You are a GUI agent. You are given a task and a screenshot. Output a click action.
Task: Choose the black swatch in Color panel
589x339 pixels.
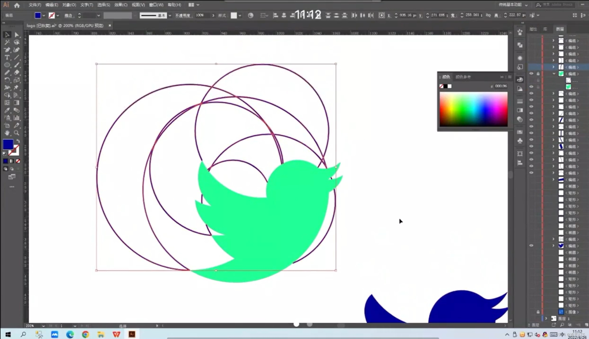[446, 86]
